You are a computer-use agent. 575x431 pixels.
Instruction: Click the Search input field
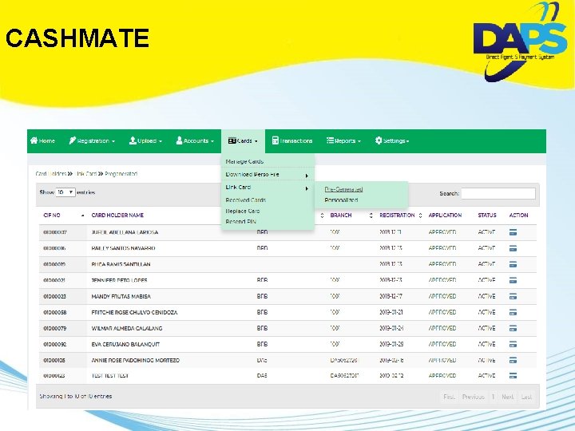498,193
